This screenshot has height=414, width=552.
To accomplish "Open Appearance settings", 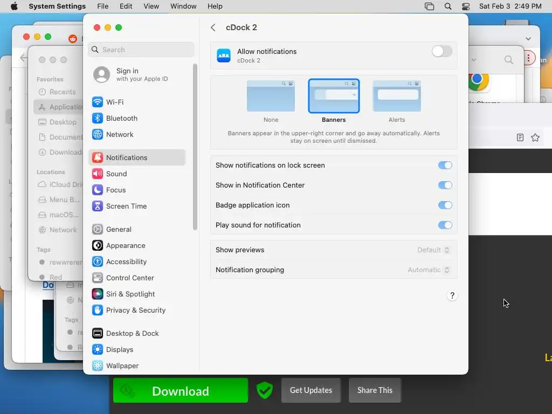I will pyautogui.click(x=136, y=246).
